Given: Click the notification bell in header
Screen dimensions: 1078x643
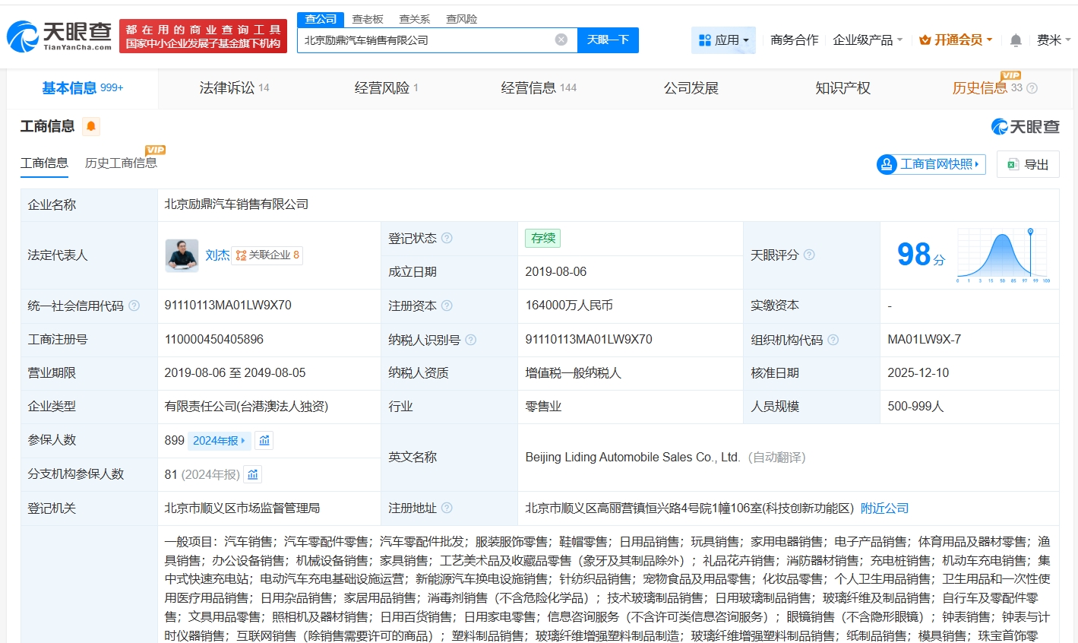Looking at the screenshot, I should point(1016,40).
